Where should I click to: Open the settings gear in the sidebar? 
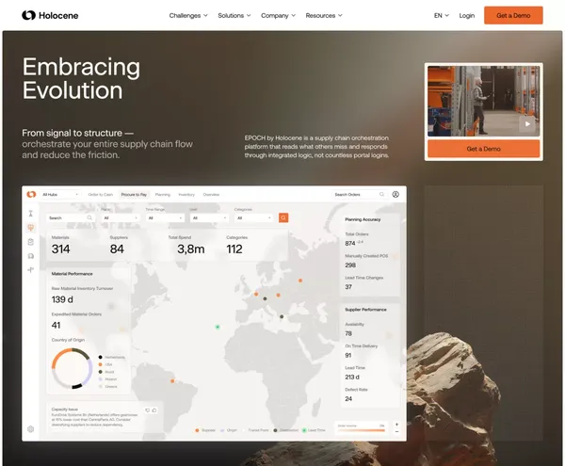(x=31, y=429)
